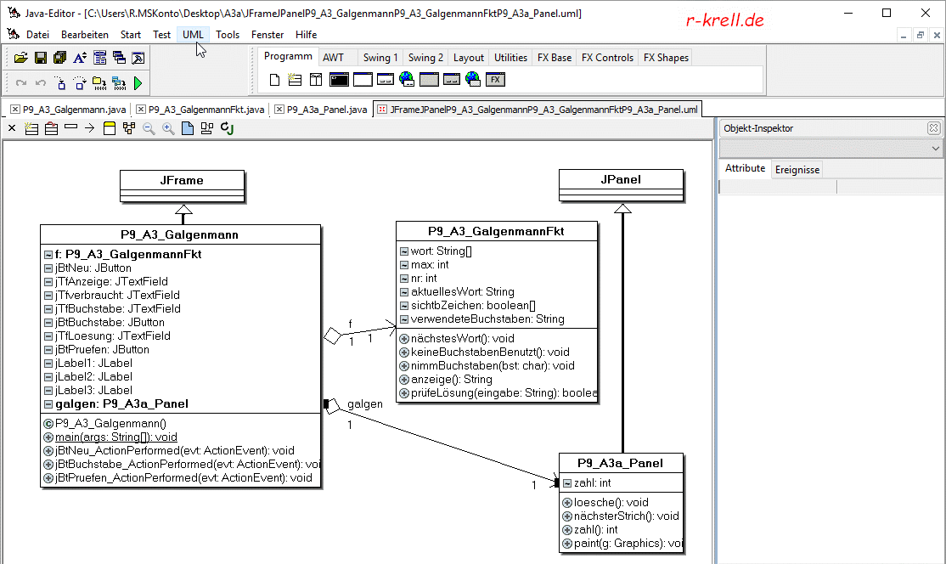Zoom out of the UML diagram

[x=149, y=128]
